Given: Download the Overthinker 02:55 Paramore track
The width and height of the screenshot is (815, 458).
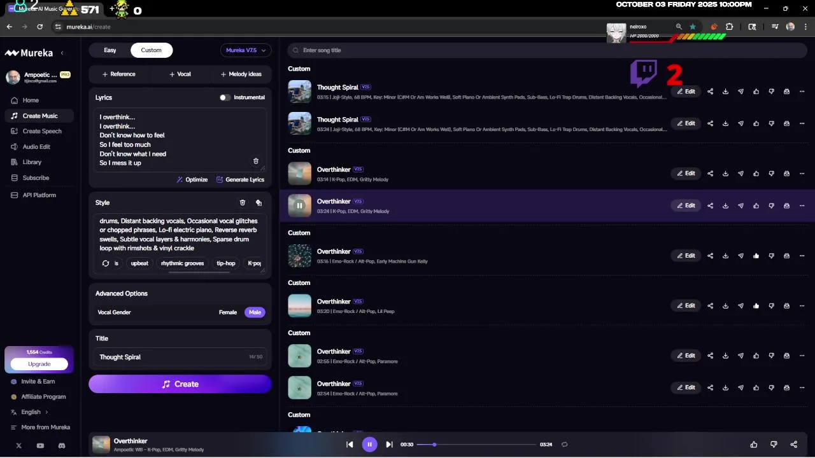Looking at the screenshot, I should pyautogui.click(x=725, y=356).
